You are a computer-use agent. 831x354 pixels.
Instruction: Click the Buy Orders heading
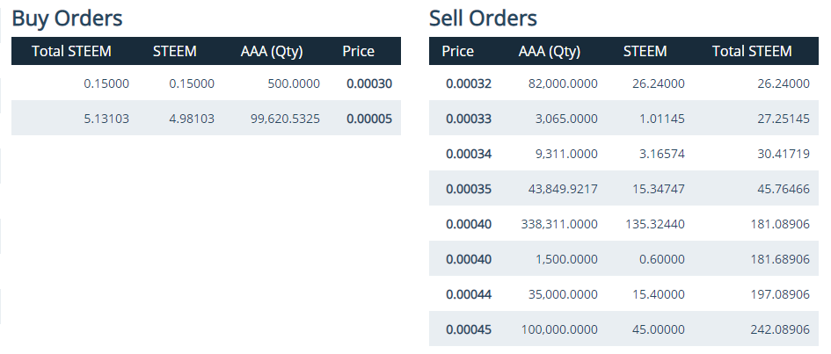67,18
